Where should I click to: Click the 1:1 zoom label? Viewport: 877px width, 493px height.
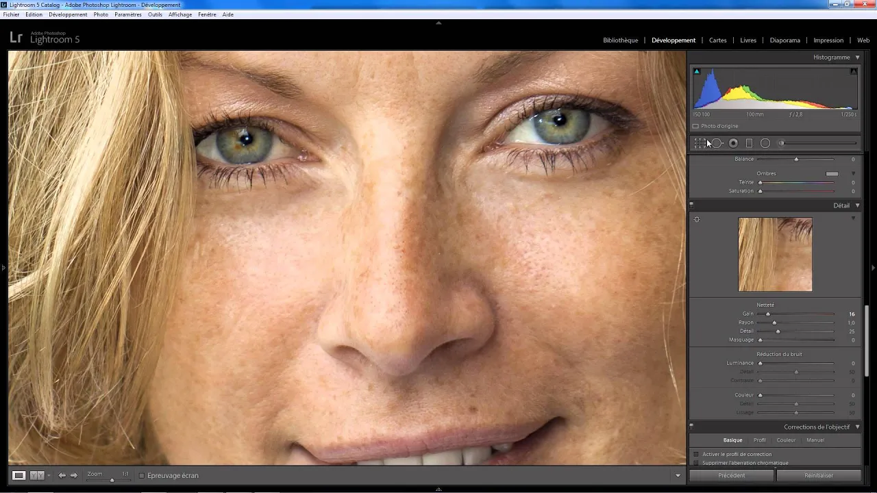[125, 474]
